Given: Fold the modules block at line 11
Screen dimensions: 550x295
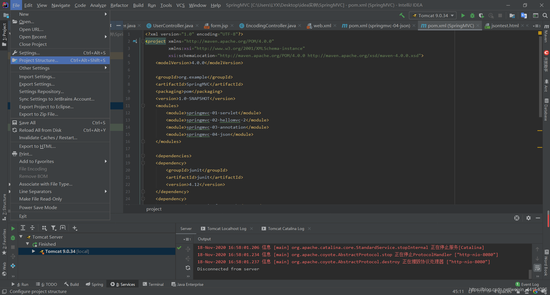Looking at the screenshot, I should pyautogui.click(x=143, y=106).
